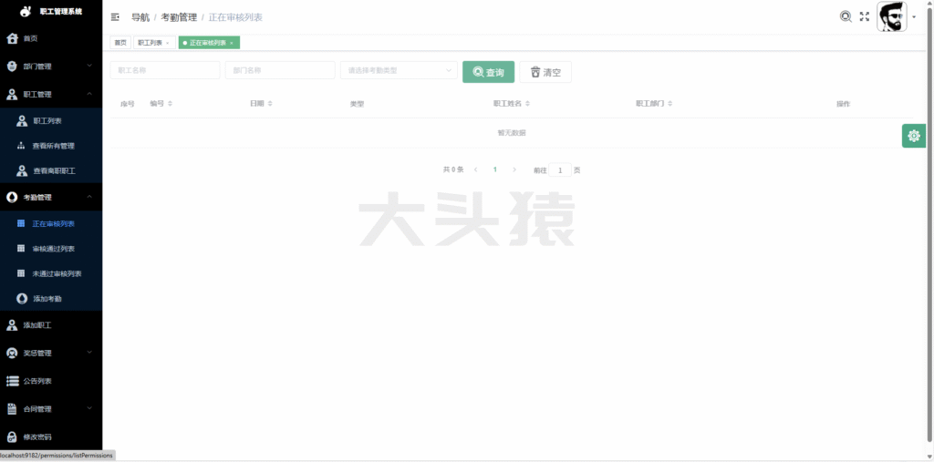
Task: Click the 职工管理系统 logo icon
Action: pyautogui.click(x=25, y=11)
